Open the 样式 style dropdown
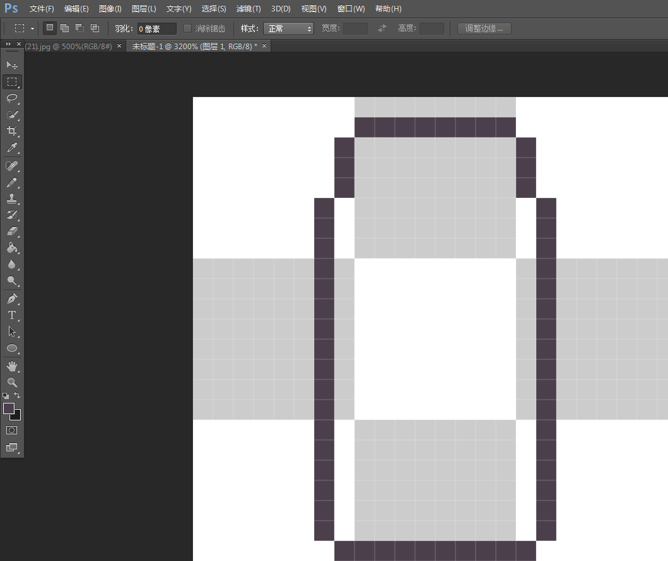This screenshot has height=561, width=668. pyautogui.click(x=288, y=28)
